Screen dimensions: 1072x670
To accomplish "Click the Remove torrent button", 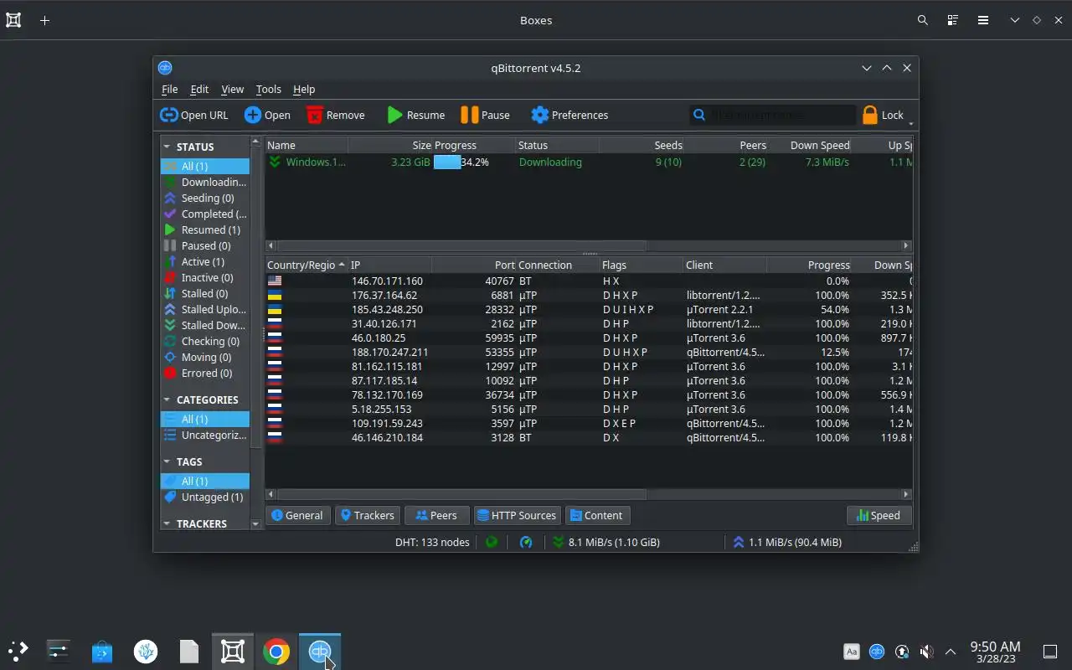I will coord(335,115).
